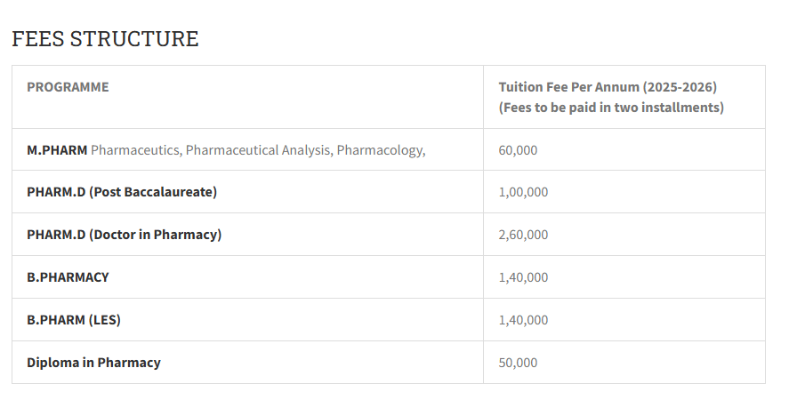Click the two installments note text
The width and height of the screenshot is (789, 400).
point(611,108)
